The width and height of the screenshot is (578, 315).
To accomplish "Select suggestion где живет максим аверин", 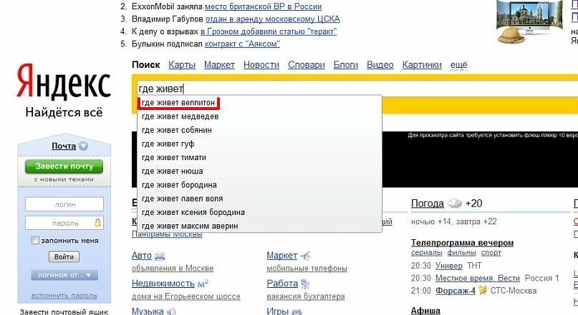I will pos(259,226).
